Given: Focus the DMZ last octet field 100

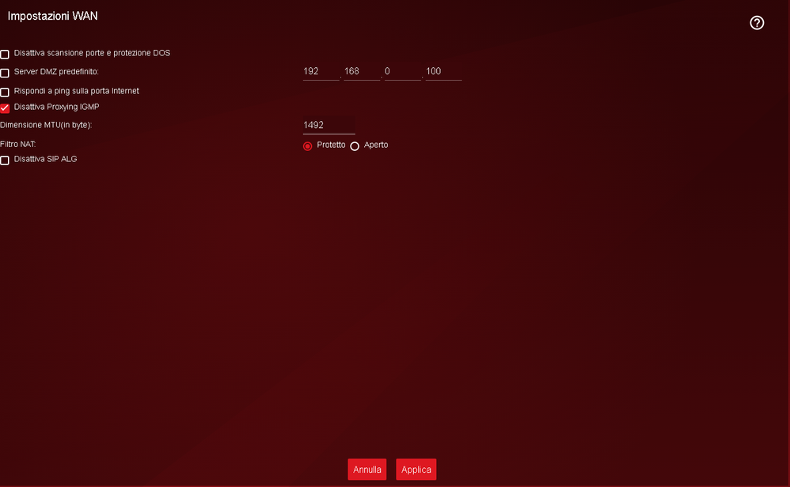Looking at the screenshot, I should (x=443, y=71).
